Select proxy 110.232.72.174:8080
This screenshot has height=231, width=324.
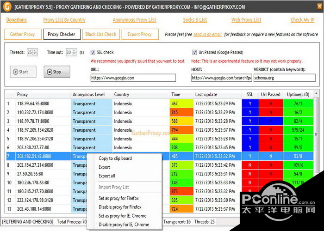(x=35, y=112)
